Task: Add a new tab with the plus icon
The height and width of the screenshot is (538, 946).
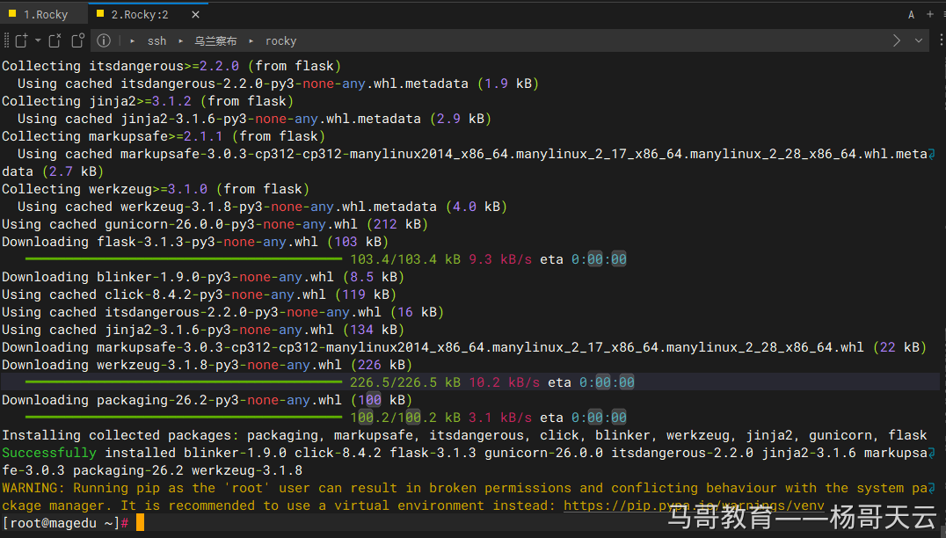Action: (x=929, y=14)
